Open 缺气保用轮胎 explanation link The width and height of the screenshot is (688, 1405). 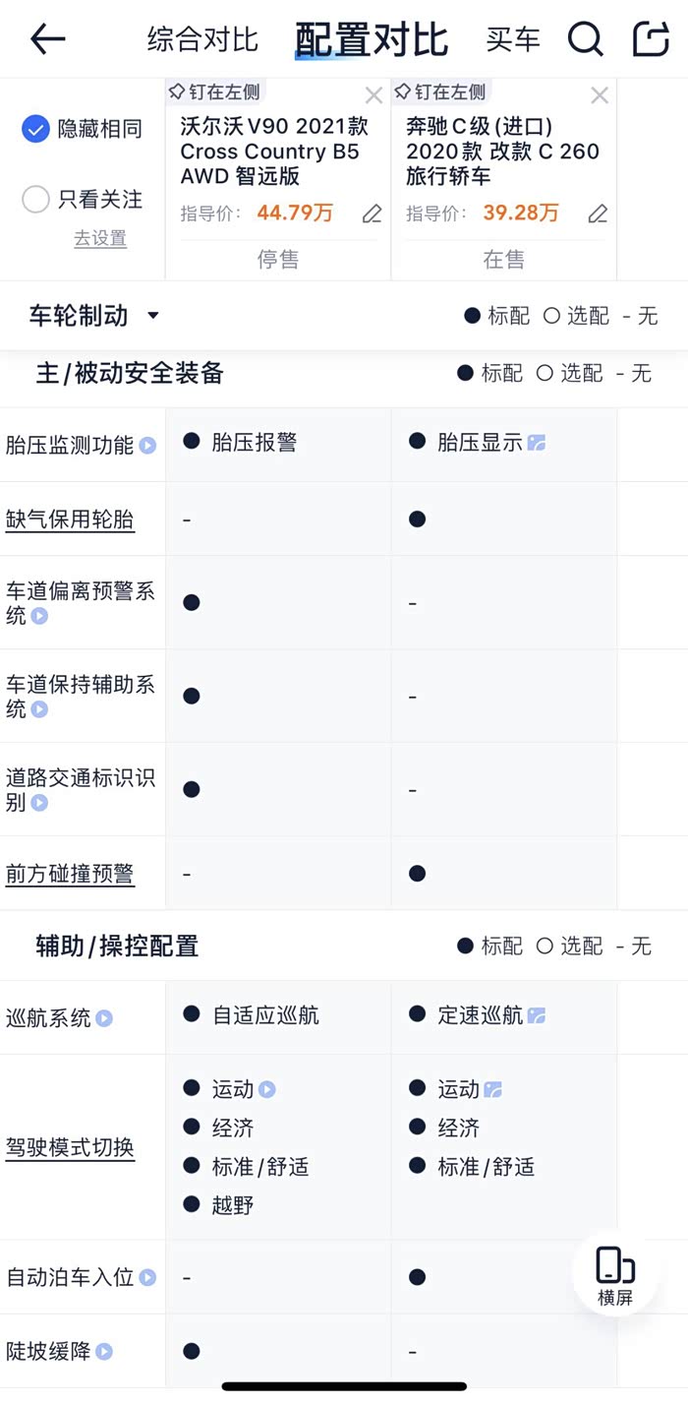pos(70,519)
